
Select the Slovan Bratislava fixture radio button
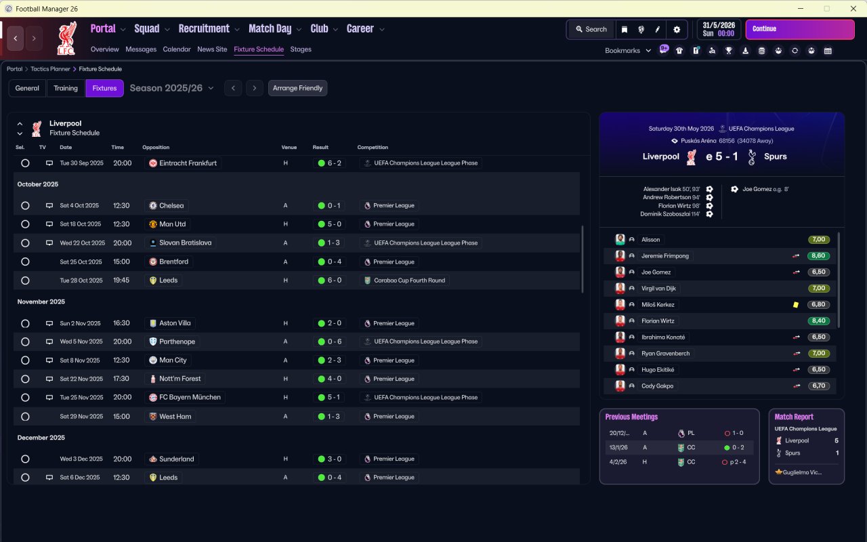(x=25, y=243)
